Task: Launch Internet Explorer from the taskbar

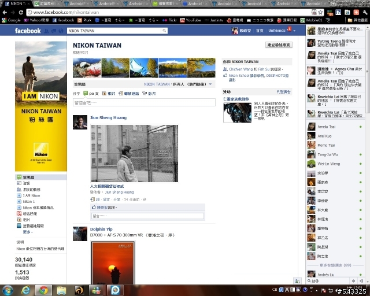Action: [x=25, y=290]
